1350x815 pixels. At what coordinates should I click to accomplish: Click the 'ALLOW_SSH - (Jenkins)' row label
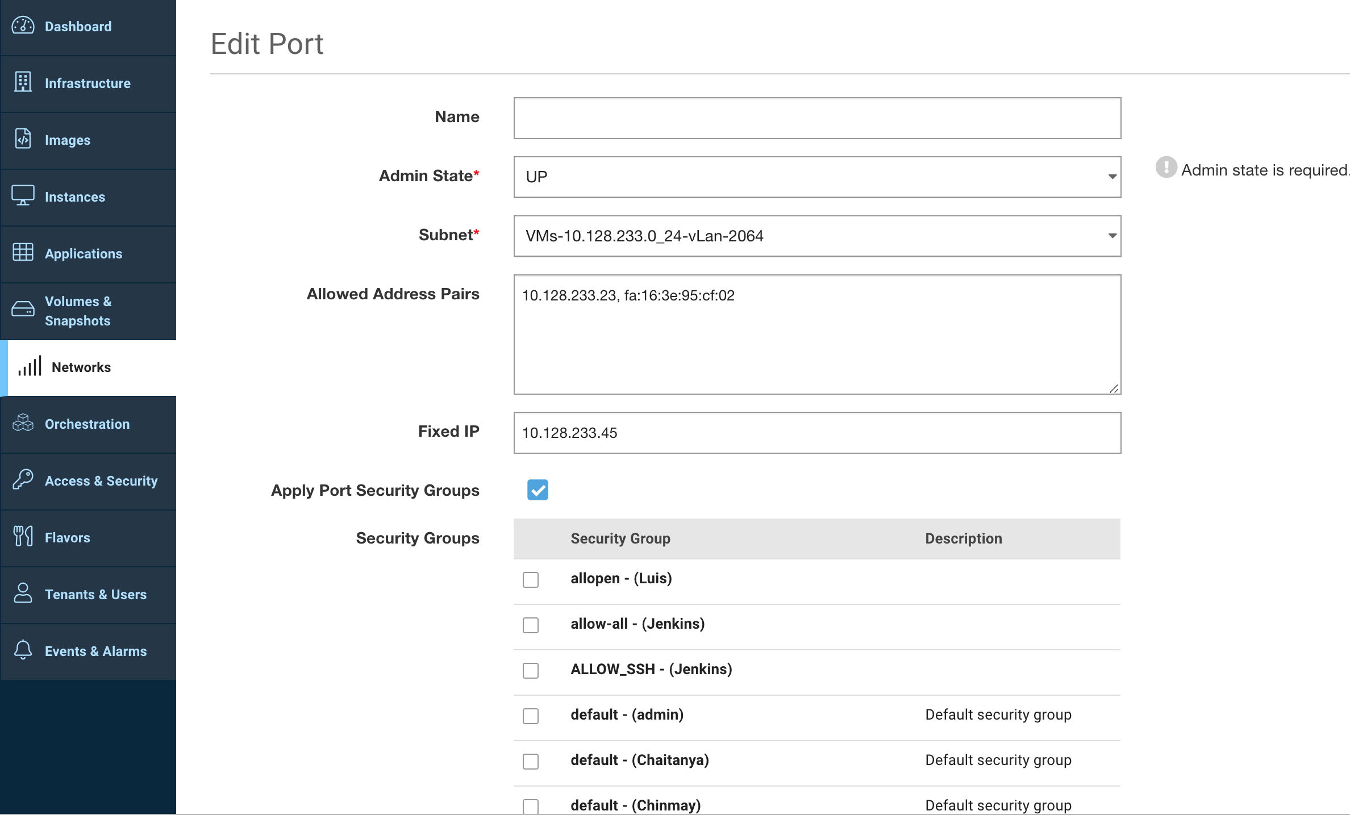pos(651,669)
